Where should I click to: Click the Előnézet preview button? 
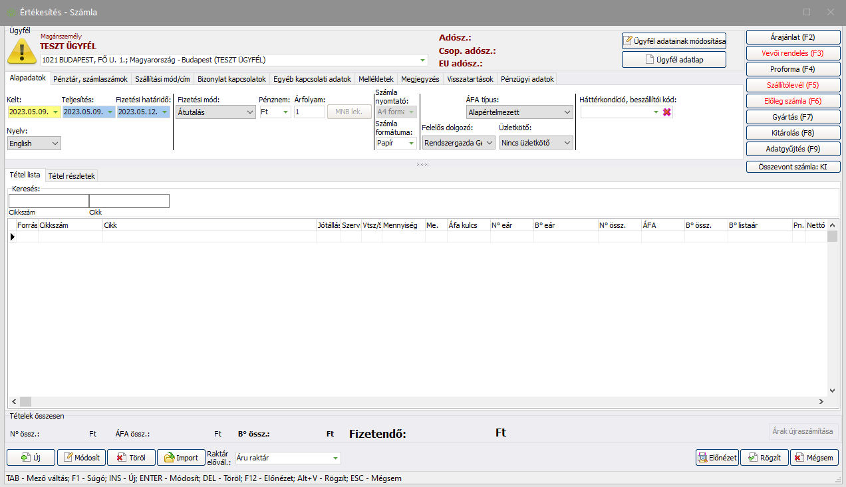click(x=717, y=457)
